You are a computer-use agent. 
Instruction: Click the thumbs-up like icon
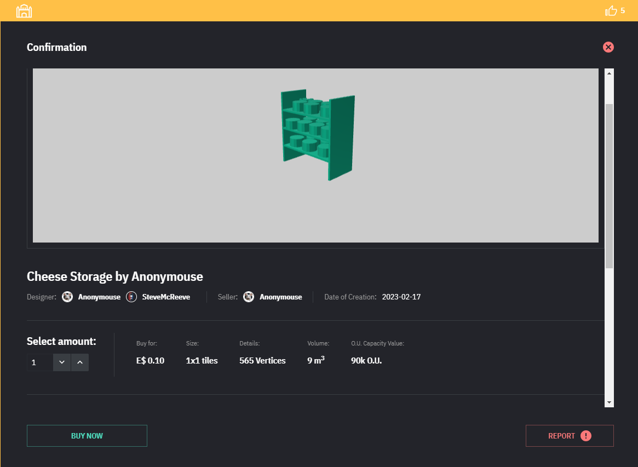click(611, 10)
